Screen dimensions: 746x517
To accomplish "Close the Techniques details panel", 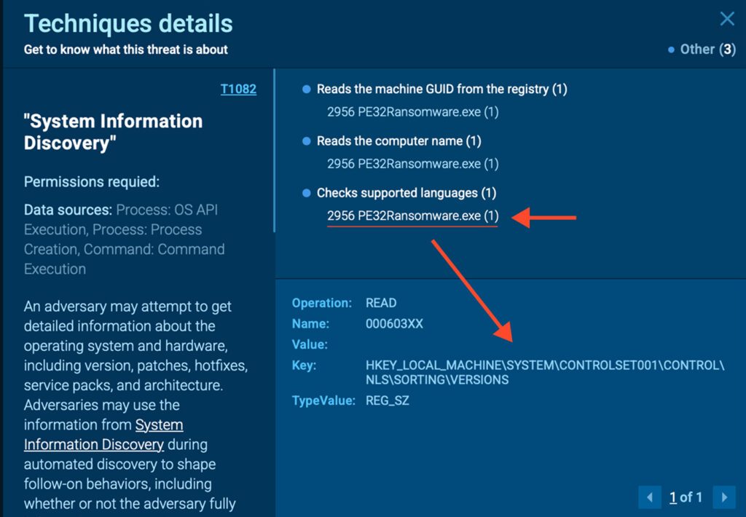I will point(726,19).
